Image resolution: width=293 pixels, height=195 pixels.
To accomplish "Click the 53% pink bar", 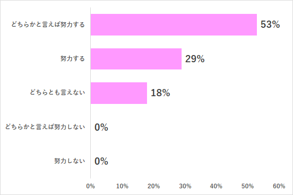I will (174, 25).
